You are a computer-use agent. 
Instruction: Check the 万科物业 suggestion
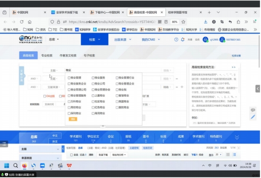tap(69, 102)
